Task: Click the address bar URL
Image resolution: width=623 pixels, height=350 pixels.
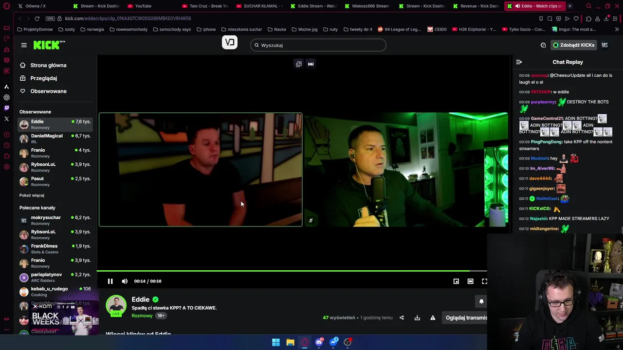Action: tap(128, 18)
